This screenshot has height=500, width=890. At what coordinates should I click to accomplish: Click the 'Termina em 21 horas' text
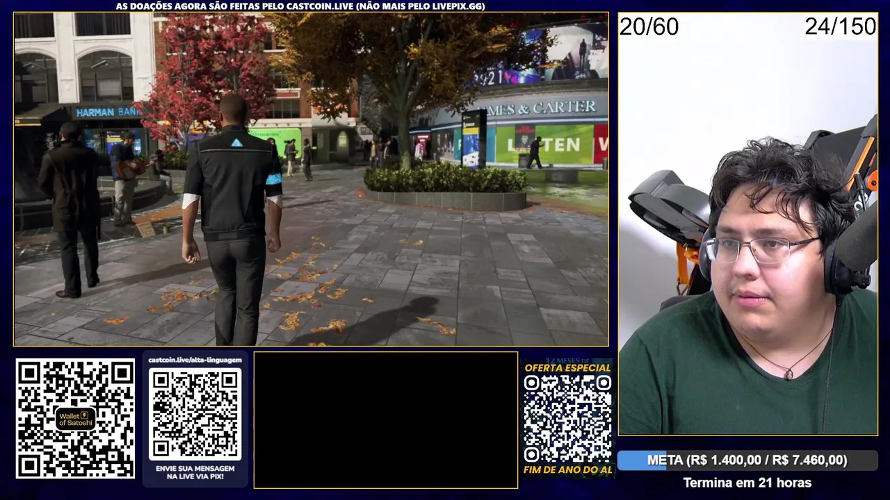(747, 483)
